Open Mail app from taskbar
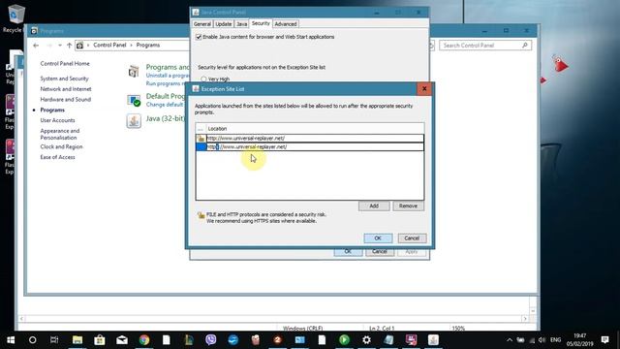 tap(122, 340)
